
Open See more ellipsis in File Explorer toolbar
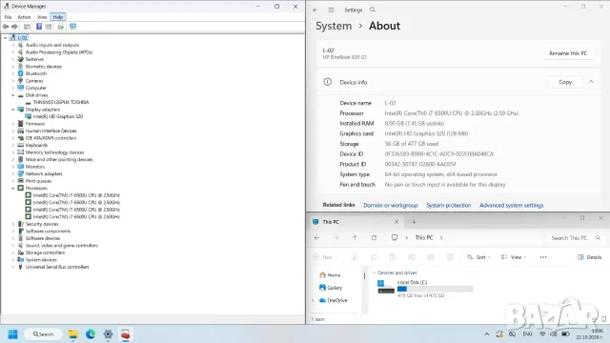pos(543,257)
